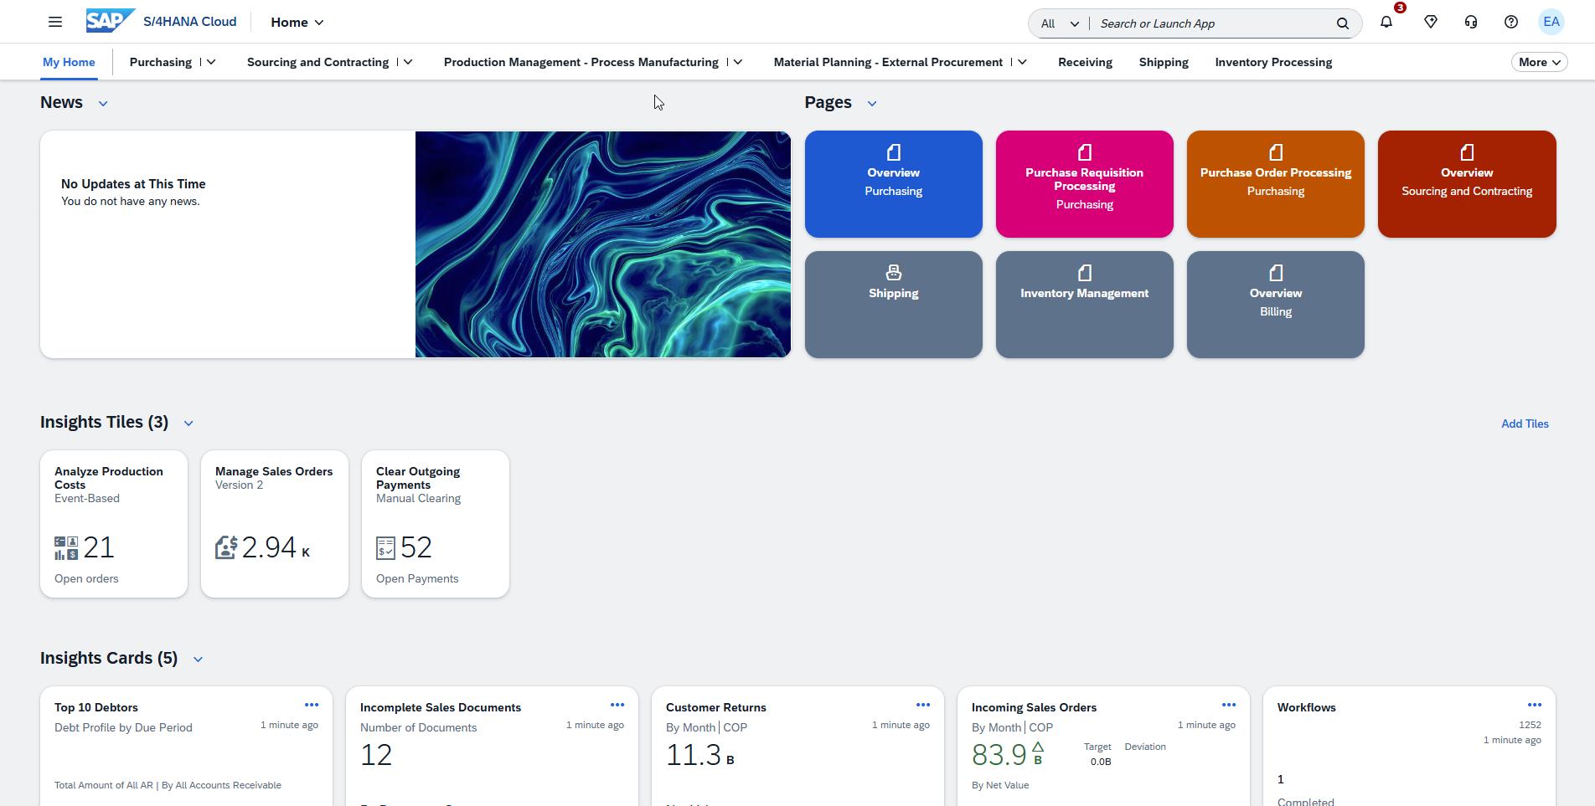Click the search magnifier icon
1595x806 pixels.
coord(1342,23)
